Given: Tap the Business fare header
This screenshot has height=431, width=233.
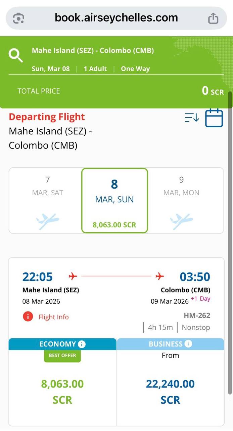Looking at the screenshot, I should pos(166,344).
